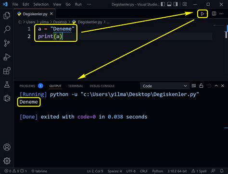Switch to the Output tab
Screen dimensions: 228x174
click(55, 86)
